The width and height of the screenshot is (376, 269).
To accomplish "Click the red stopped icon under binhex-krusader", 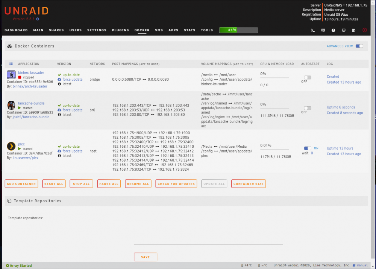I will click(x=20, y=77).
